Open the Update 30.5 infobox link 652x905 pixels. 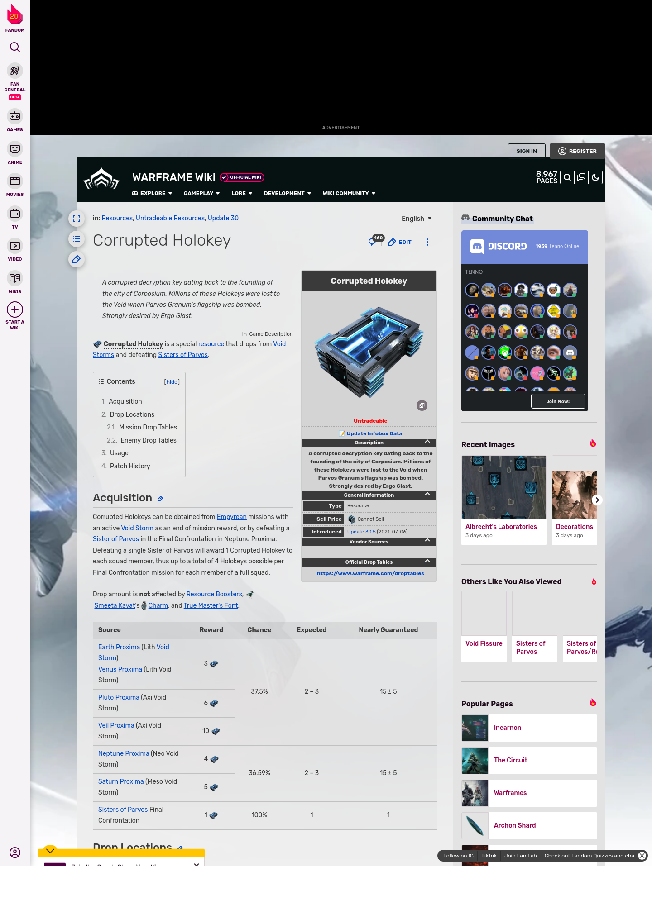coord(361,532)
